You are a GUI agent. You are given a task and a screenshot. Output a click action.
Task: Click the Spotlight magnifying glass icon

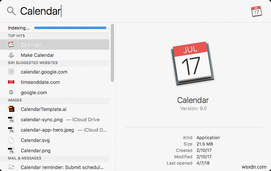pyautogui.click(x=11, y=11)
